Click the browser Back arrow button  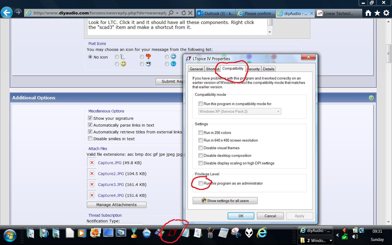7,13
